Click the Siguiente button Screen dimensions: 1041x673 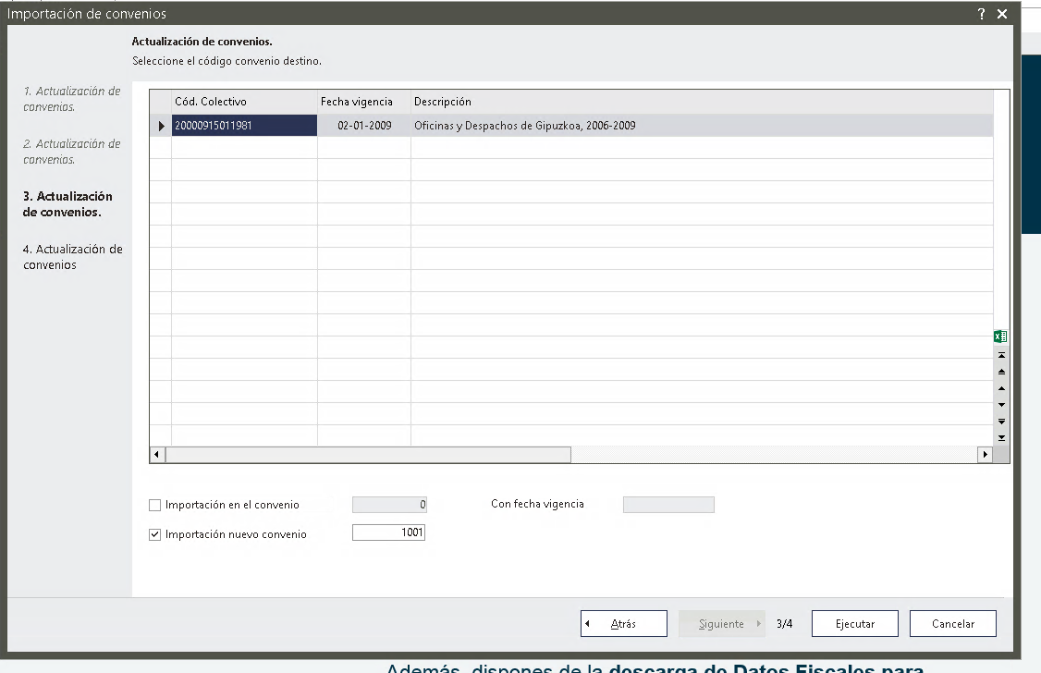click(722, 624)
